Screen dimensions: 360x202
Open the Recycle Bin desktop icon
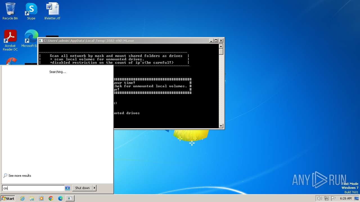[x=10, y=12]
